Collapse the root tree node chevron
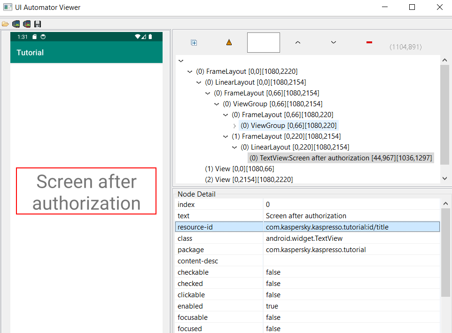Viewport: 452px width, 333px height. (x=181, y=61)
